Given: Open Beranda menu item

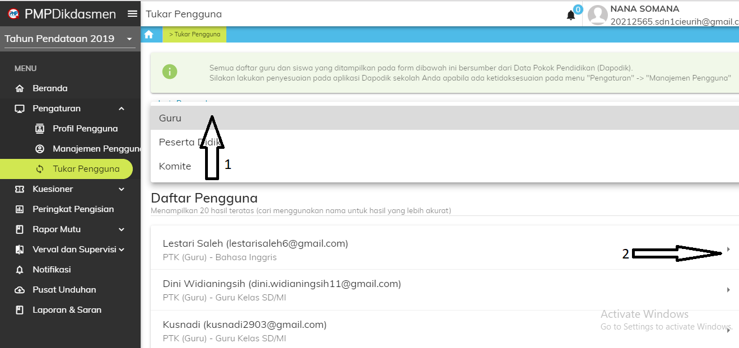Looking at the screenshot, I should coord(70,88).
